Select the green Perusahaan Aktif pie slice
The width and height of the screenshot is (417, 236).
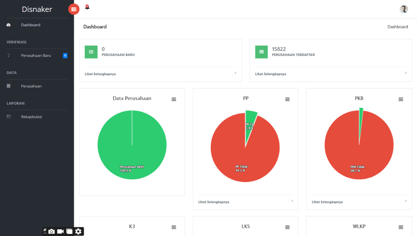(132, 144)
